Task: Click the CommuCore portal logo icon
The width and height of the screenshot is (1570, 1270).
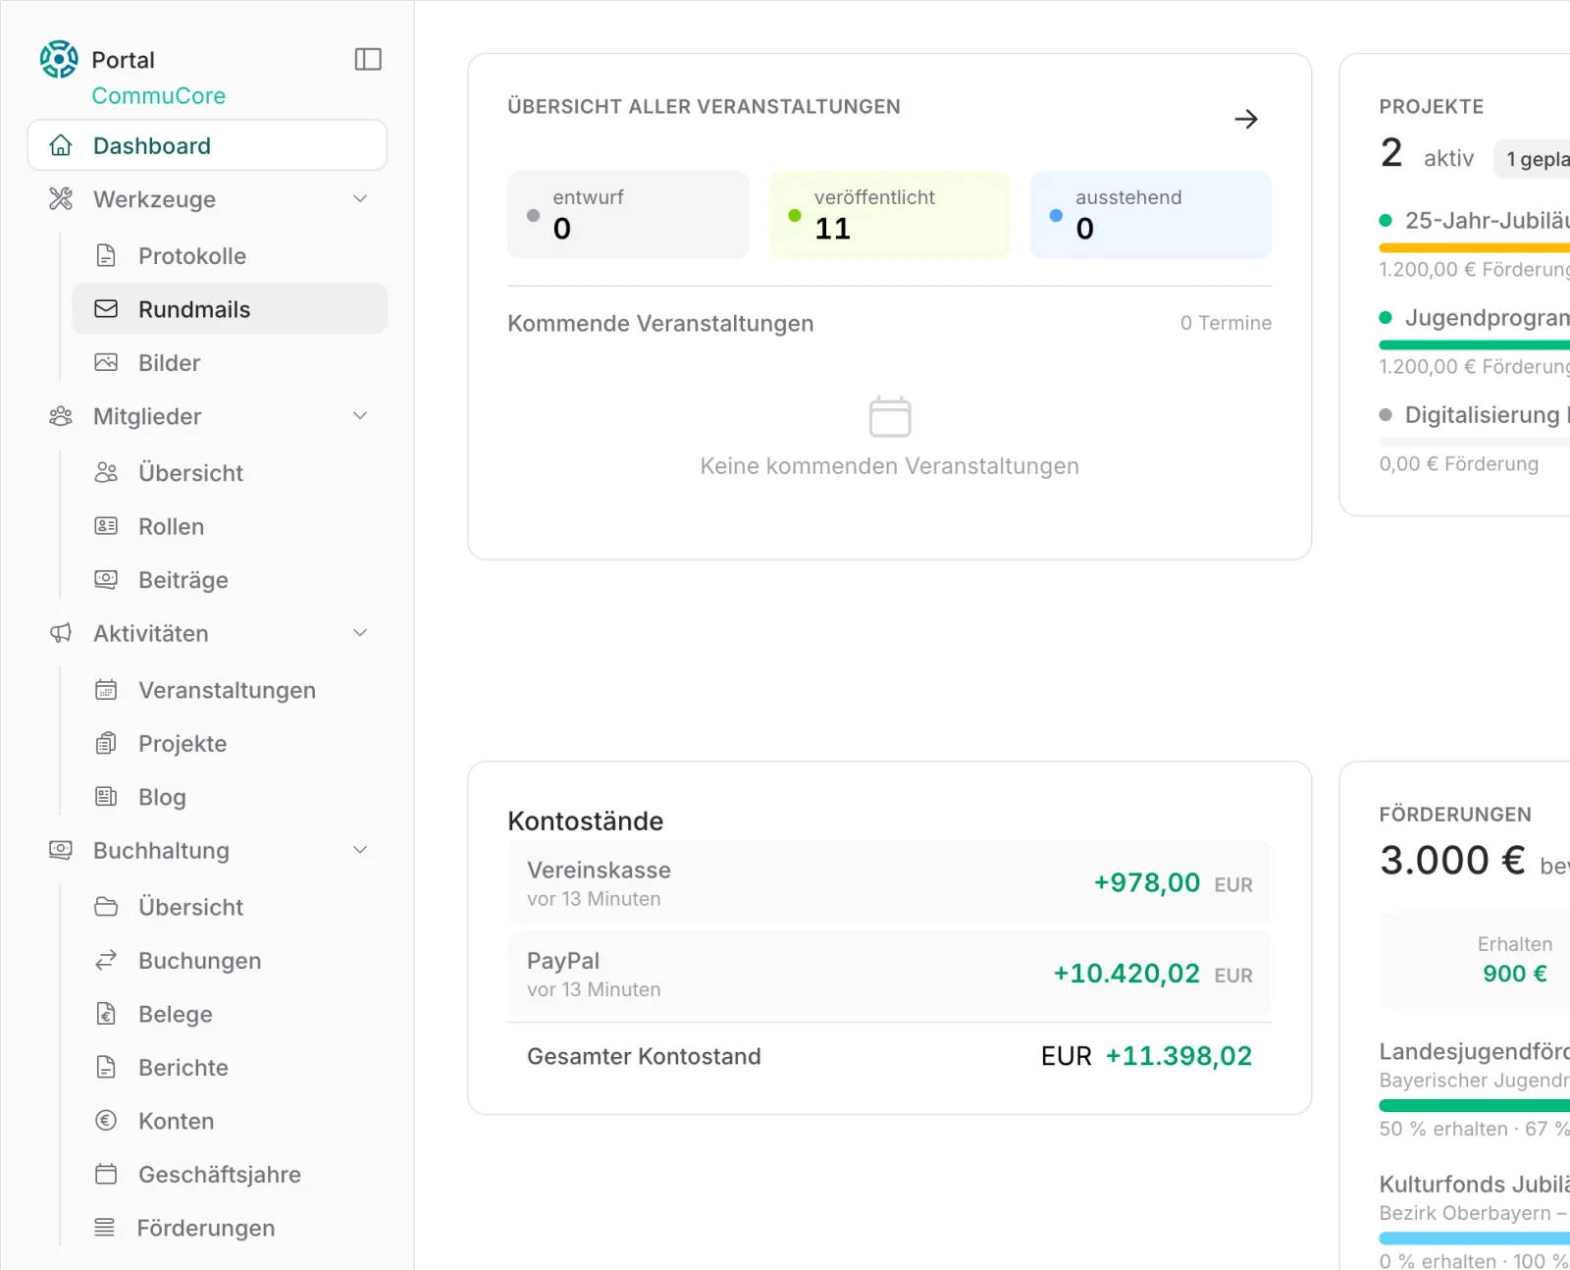Action: pyautogui.click(x=59, y=60)
